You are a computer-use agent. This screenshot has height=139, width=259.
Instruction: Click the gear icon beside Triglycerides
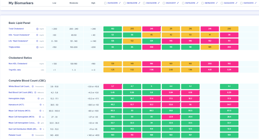click(37, 47)
